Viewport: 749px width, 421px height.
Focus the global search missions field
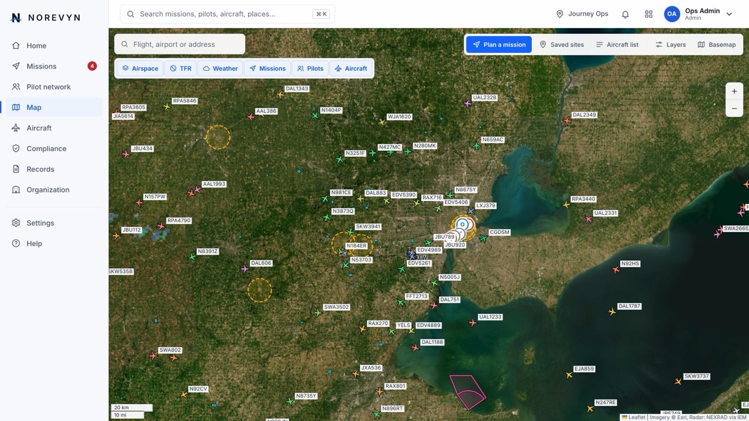tap(228, 14)
